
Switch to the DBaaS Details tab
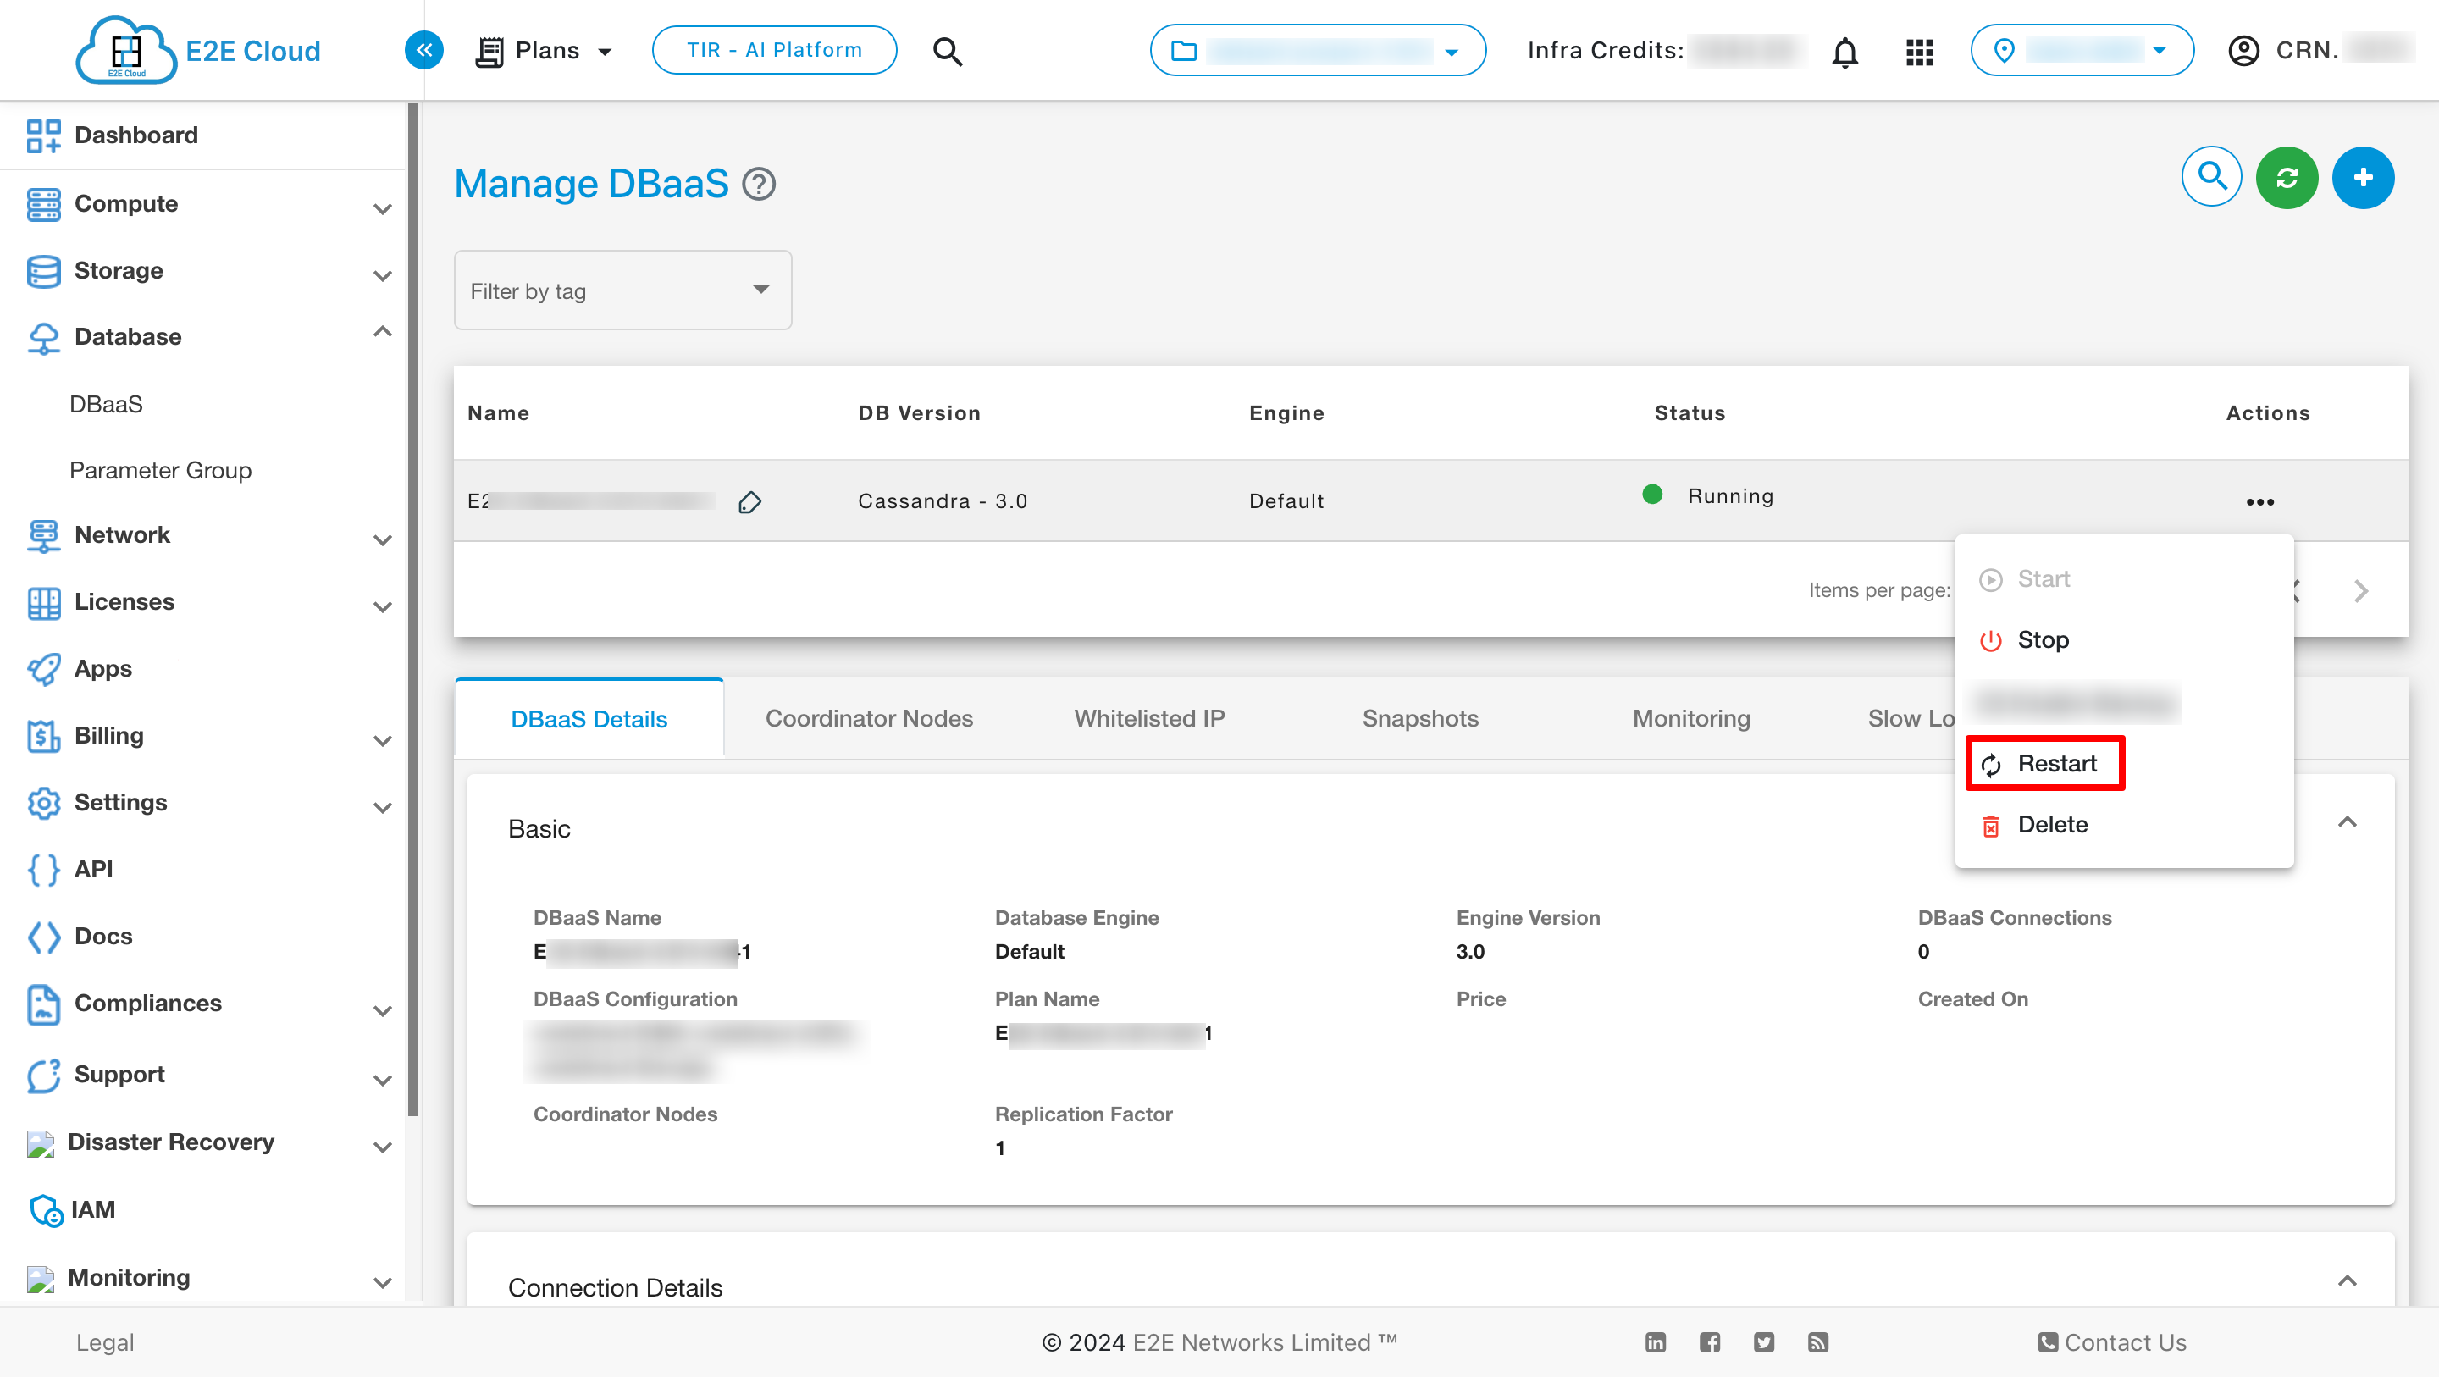click(589, 719)
